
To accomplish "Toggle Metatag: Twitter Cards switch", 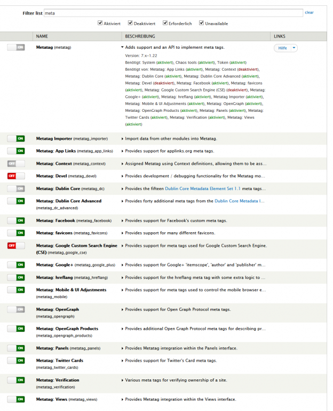I will [16, 361].
